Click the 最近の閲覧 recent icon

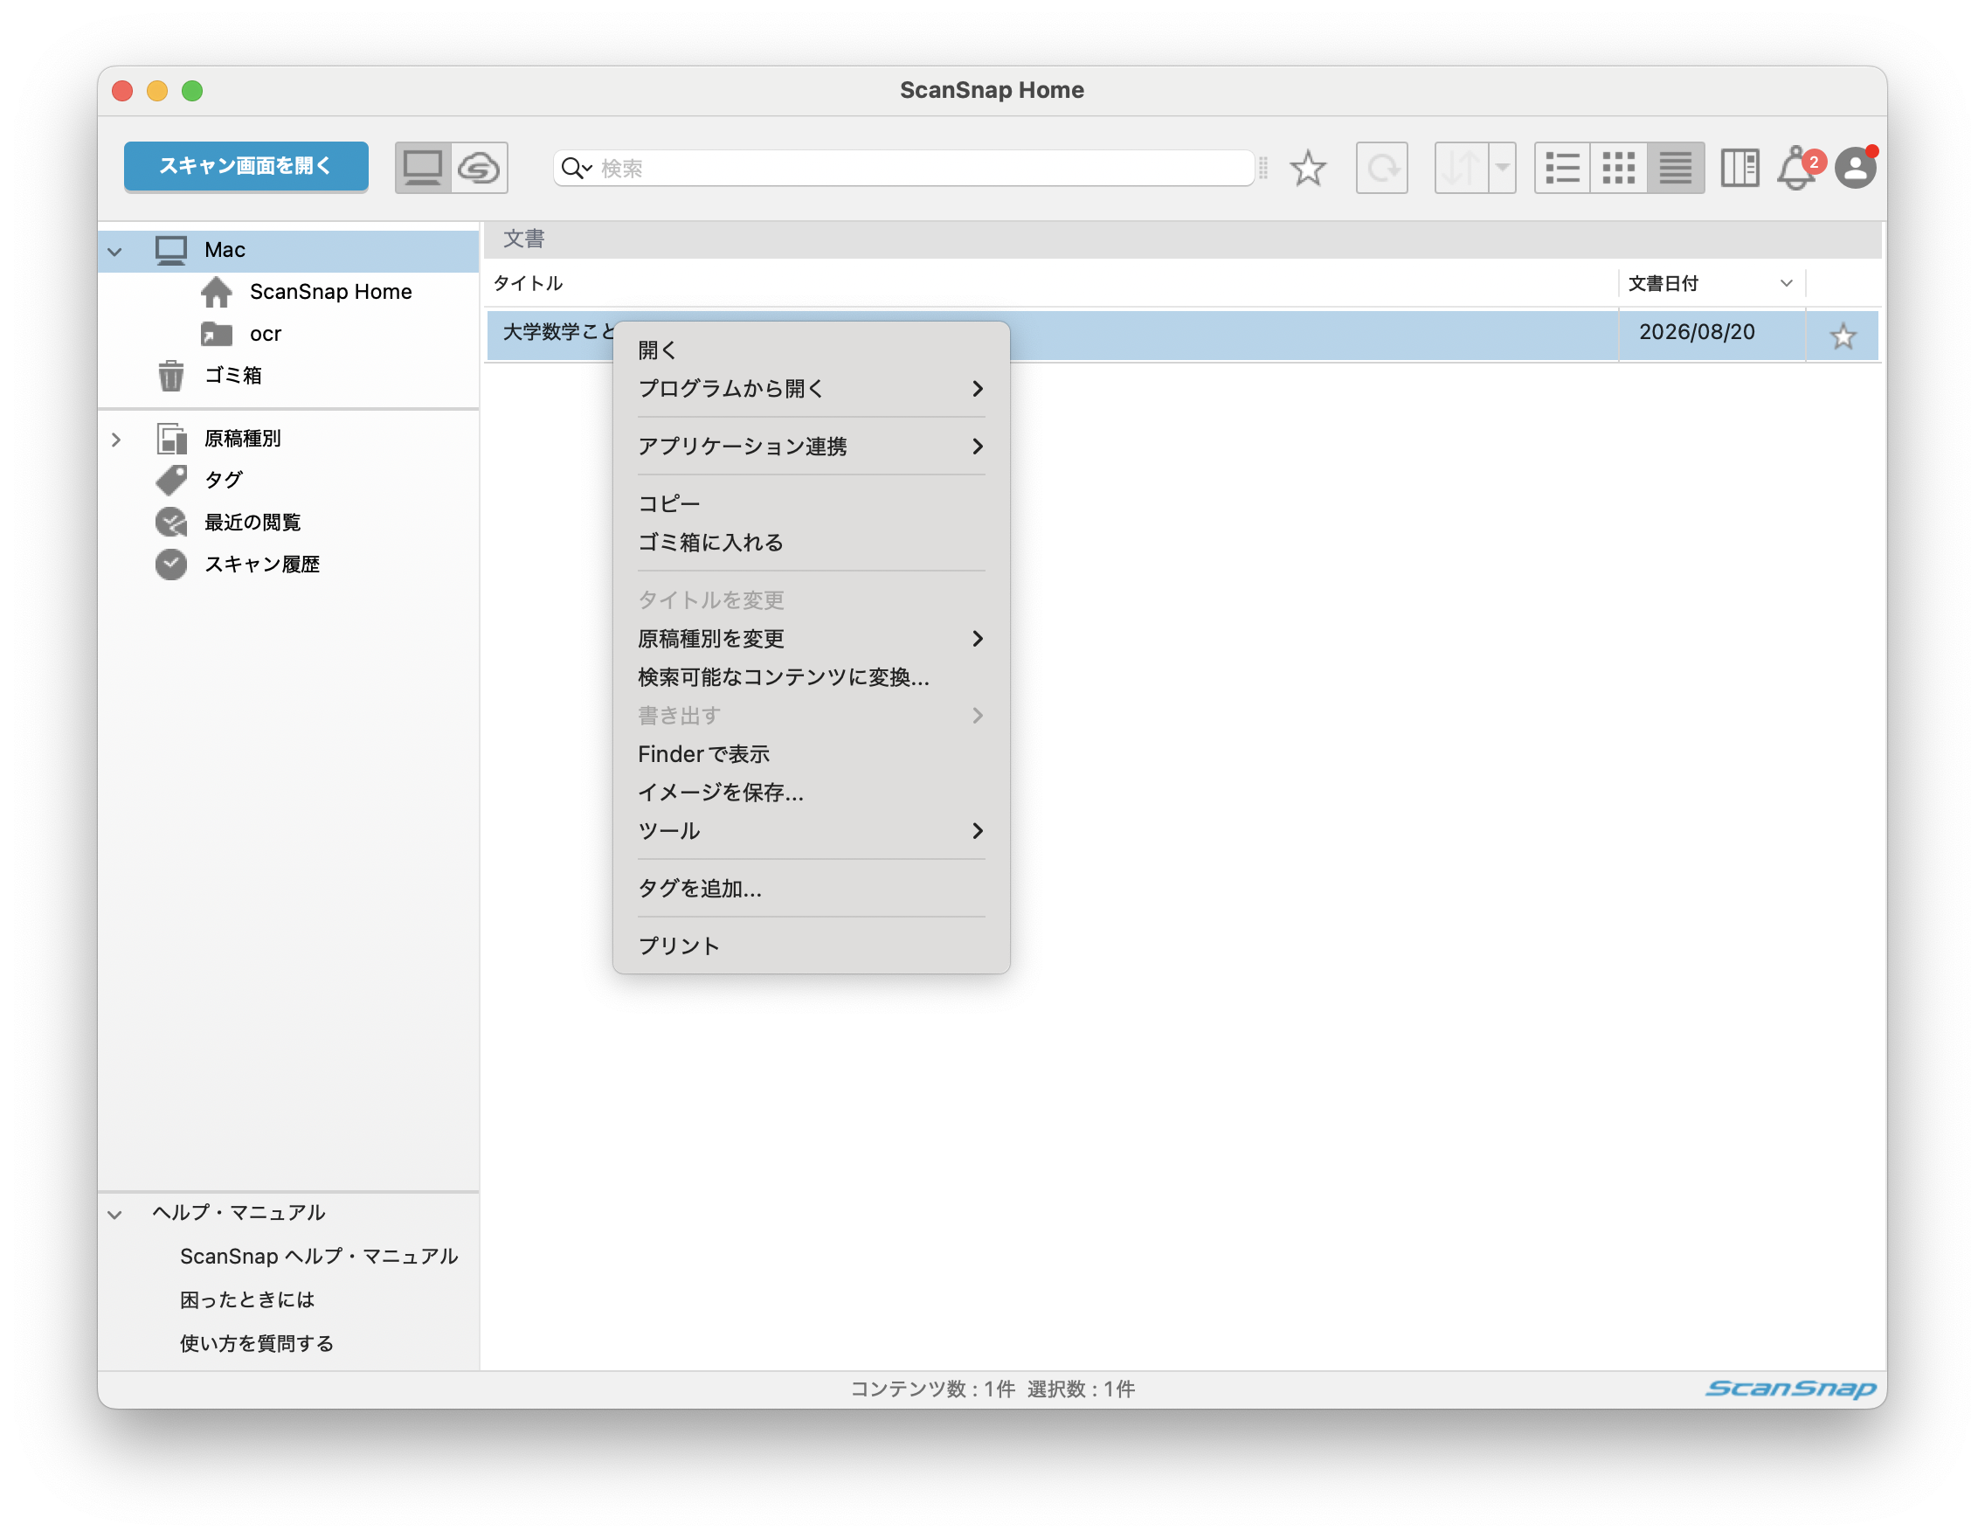pos(171,522)
